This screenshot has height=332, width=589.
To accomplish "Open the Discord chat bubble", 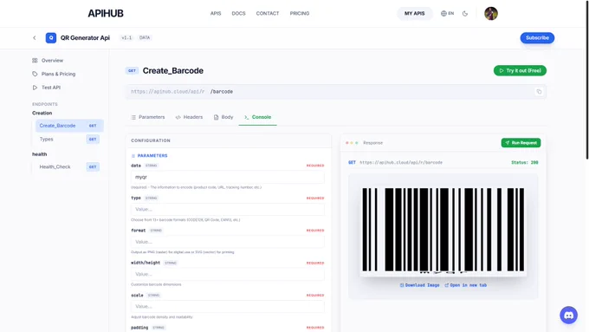I will click(569, 315).
